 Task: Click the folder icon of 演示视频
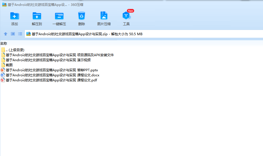click(x=3, y=60)
